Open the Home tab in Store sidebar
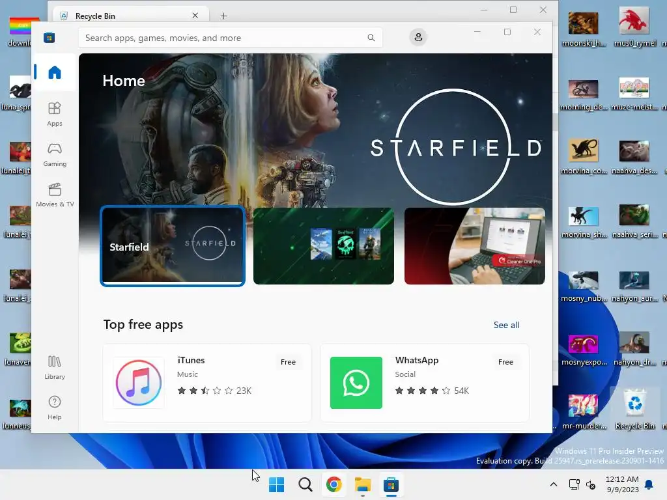This screenshot has width=667, height=500. 55,72
